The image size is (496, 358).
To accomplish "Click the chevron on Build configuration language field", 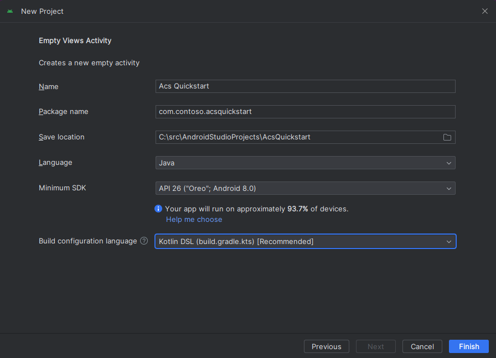I will tap(448, 241).
